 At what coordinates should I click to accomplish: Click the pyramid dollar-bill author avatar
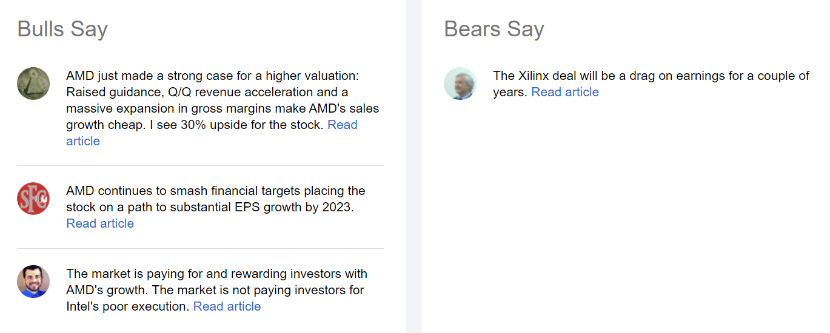33,84
